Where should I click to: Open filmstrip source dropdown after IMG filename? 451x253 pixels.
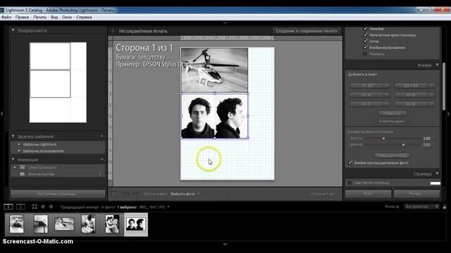pos(168,207)
